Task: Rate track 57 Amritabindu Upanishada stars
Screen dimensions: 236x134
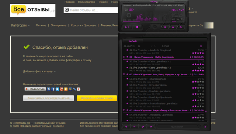Action: pos(198,117)
